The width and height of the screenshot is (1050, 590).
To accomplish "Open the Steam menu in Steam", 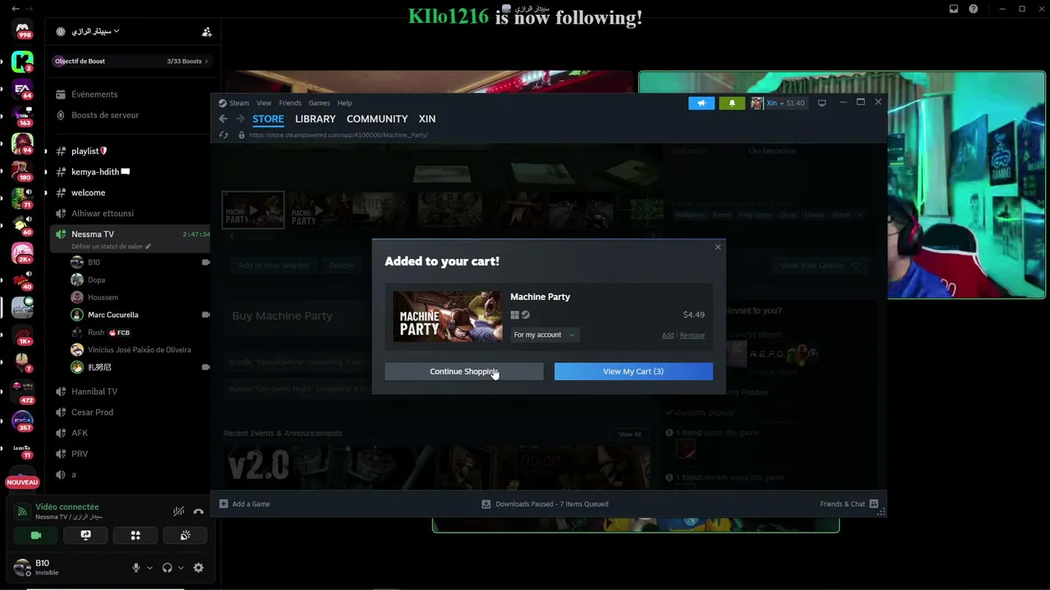I will (x=239, y=103).
